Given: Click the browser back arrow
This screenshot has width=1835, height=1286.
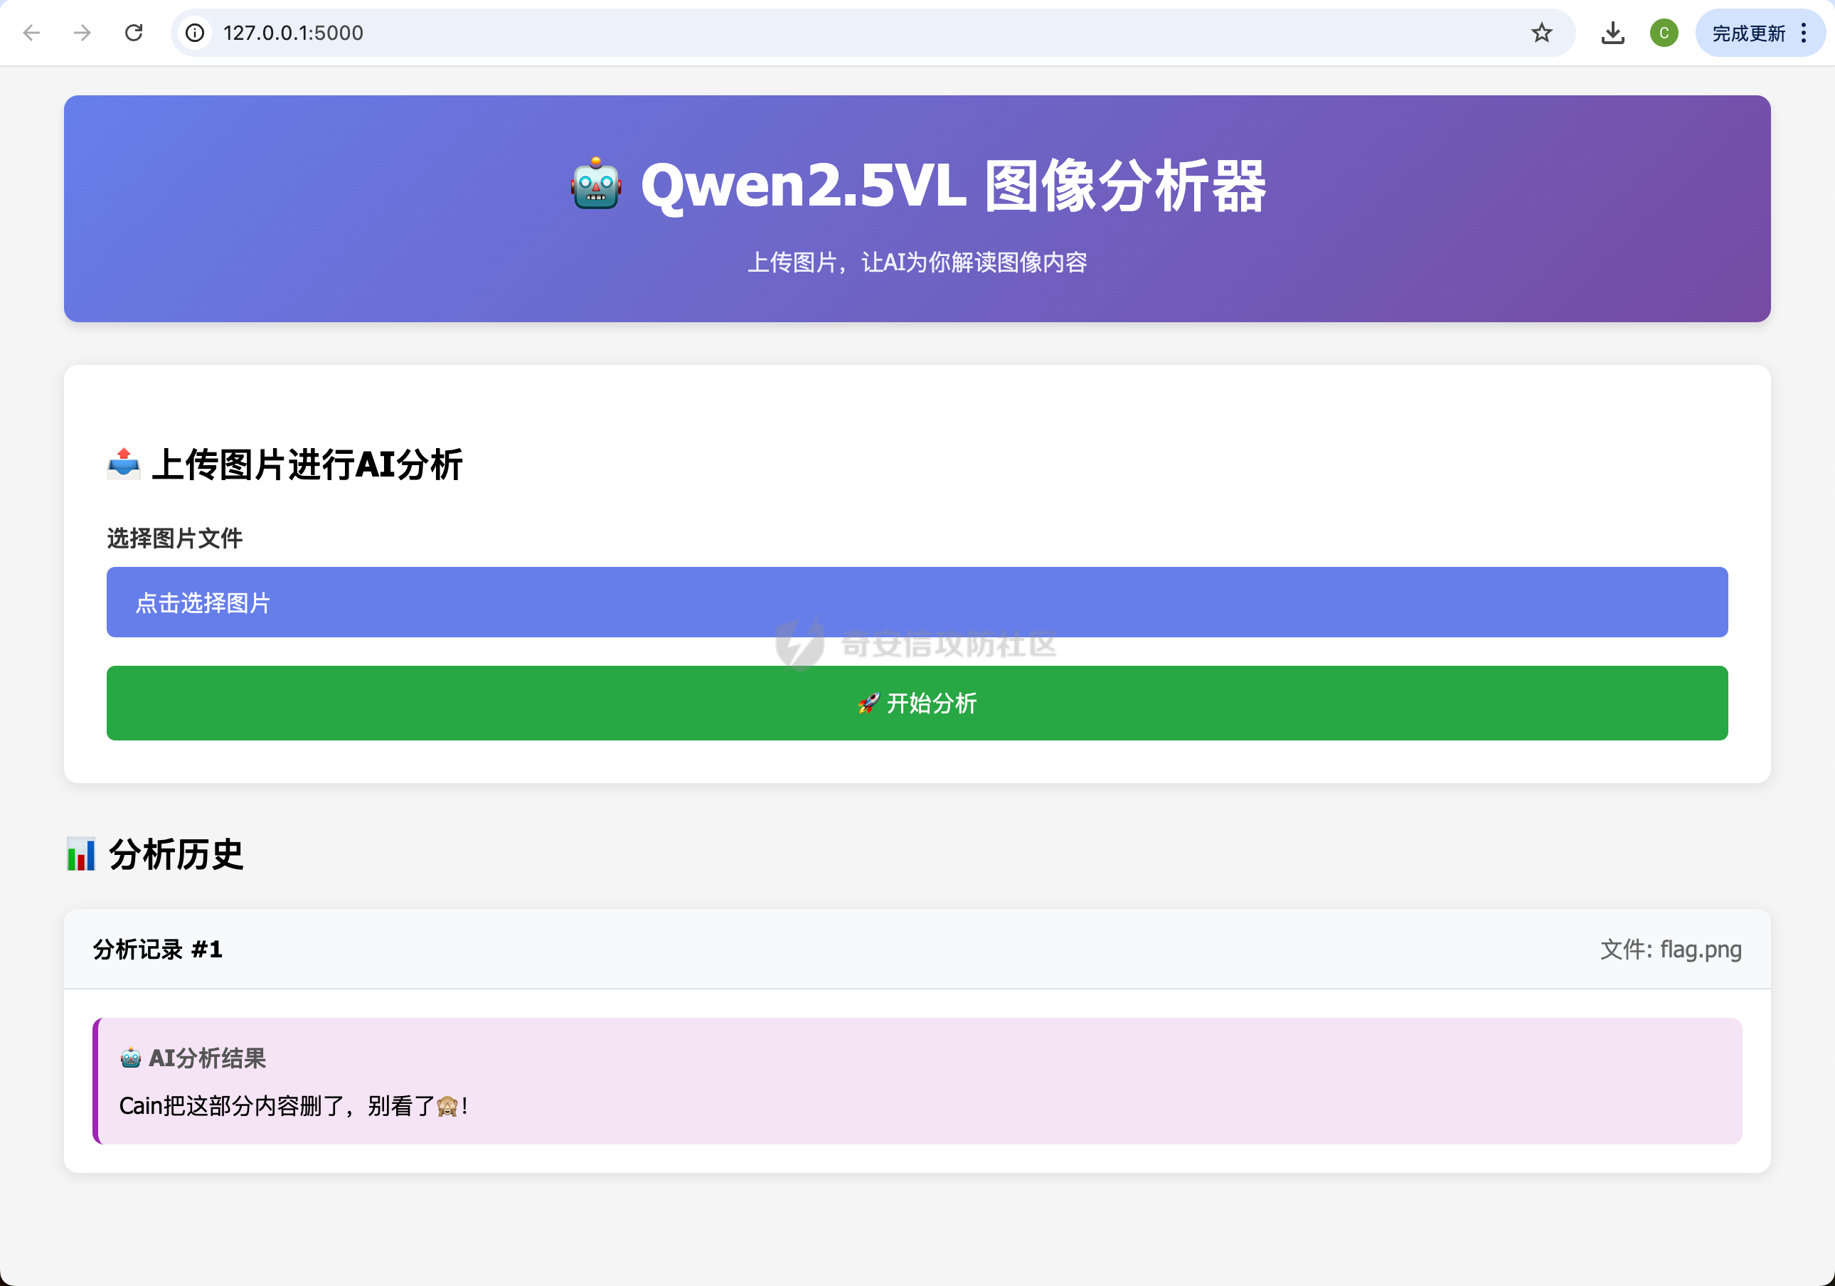Looking at the screenshot, I should coord(32,33).
